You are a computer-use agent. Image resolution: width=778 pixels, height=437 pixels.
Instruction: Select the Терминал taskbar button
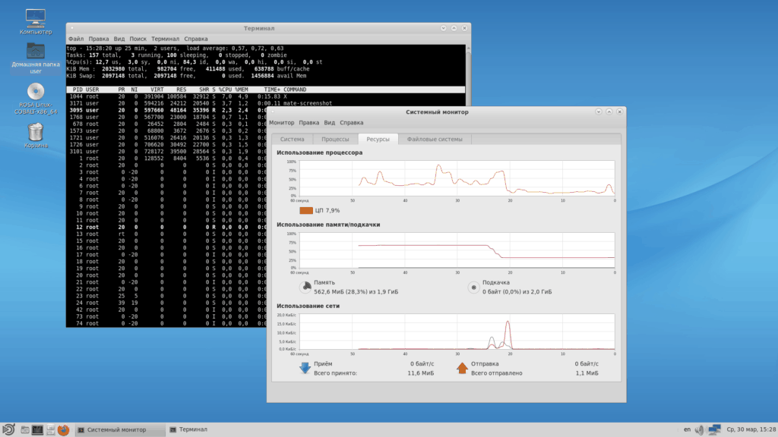(x=191, y=429)
